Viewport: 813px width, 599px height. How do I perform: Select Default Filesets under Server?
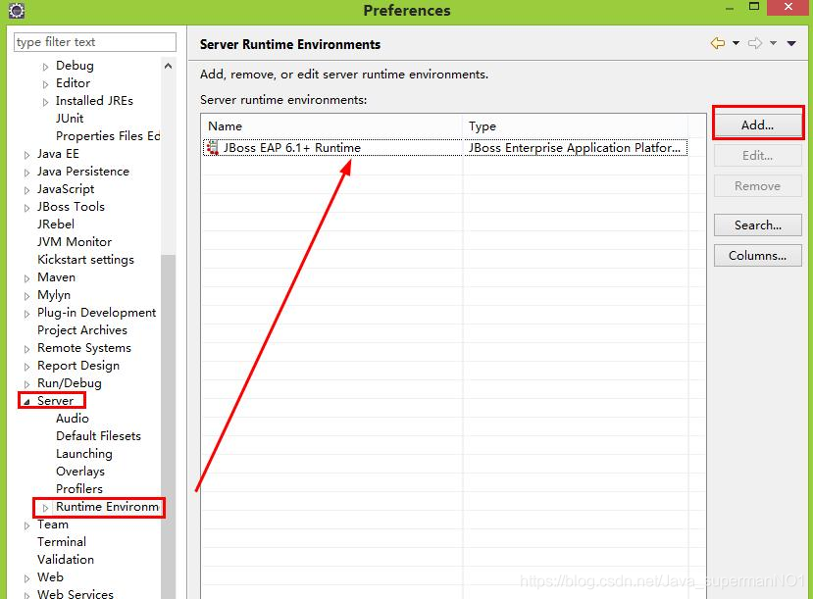(98, 436)
